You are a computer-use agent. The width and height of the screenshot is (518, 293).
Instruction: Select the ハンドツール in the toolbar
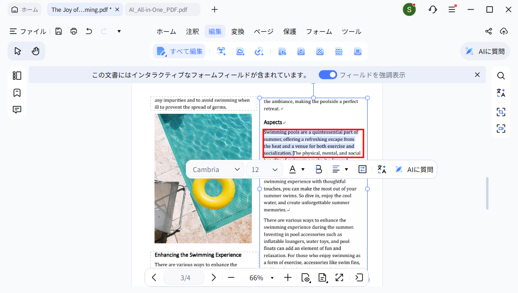point(35,51)
